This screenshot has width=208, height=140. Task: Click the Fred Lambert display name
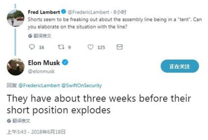44,12
